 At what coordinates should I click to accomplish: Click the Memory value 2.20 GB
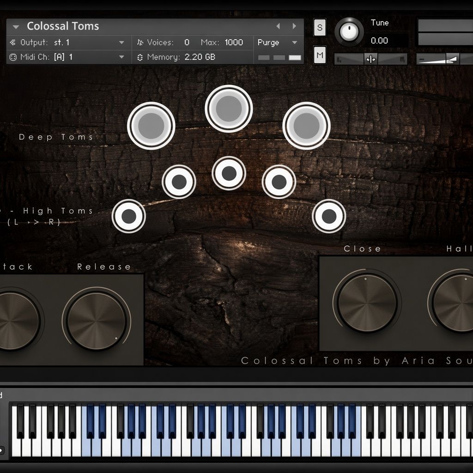pos(200,57)
